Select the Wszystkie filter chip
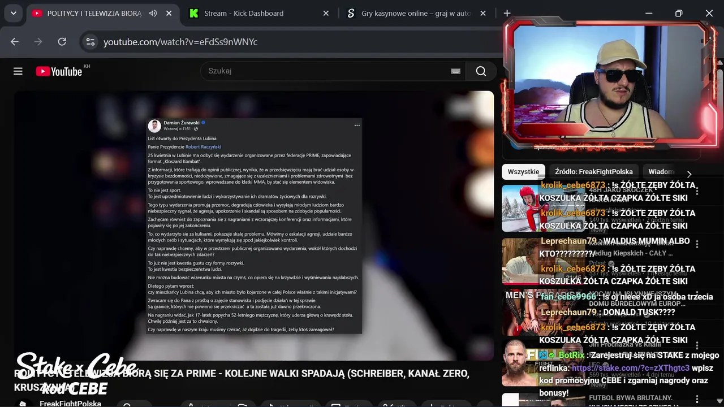 point(523,172)
